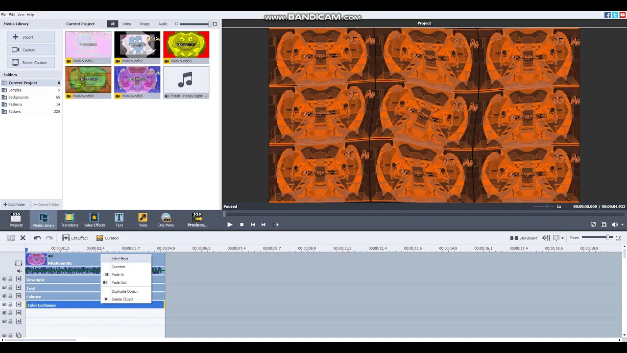The width and height of the screenshot is (627, 353).
Task: Open the Help menu
Action: (x=31, y=15)
